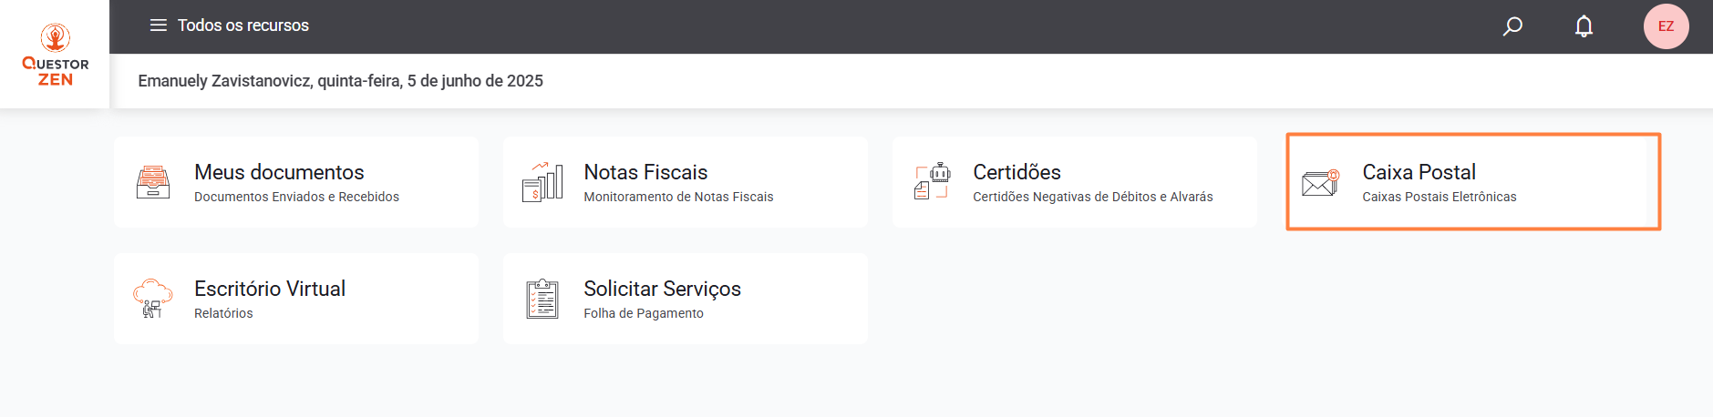Click the Todos os recursos menu label
Screen dimensions: 1713x417
tap(243, 25)
